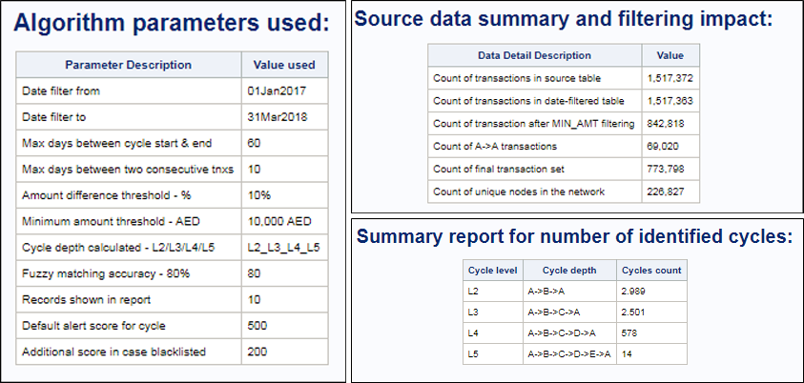
Task: Click the L2_L3_L4_L5 value cell
Action: [284, 248]
